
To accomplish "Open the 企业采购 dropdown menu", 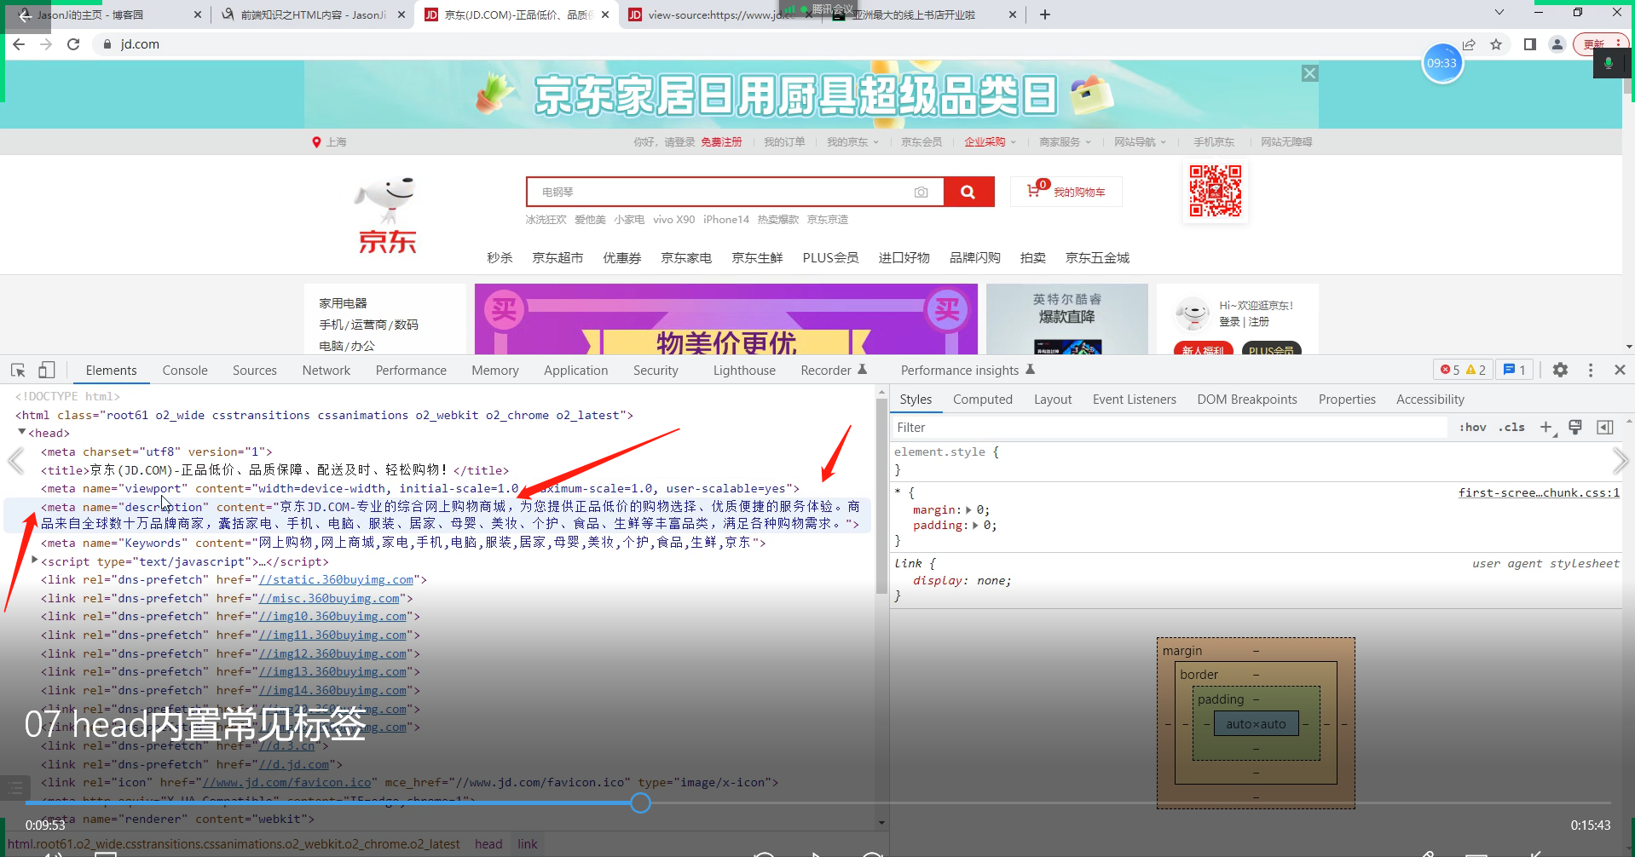I will point(990,142).
